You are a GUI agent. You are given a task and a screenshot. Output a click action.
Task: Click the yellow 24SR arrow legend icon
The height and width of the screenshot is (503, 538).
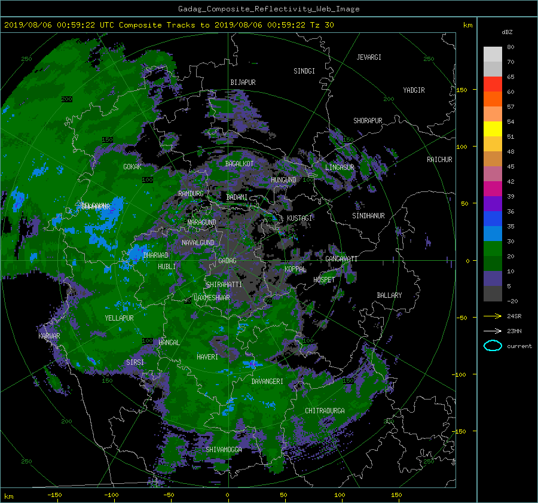point(493,316)
